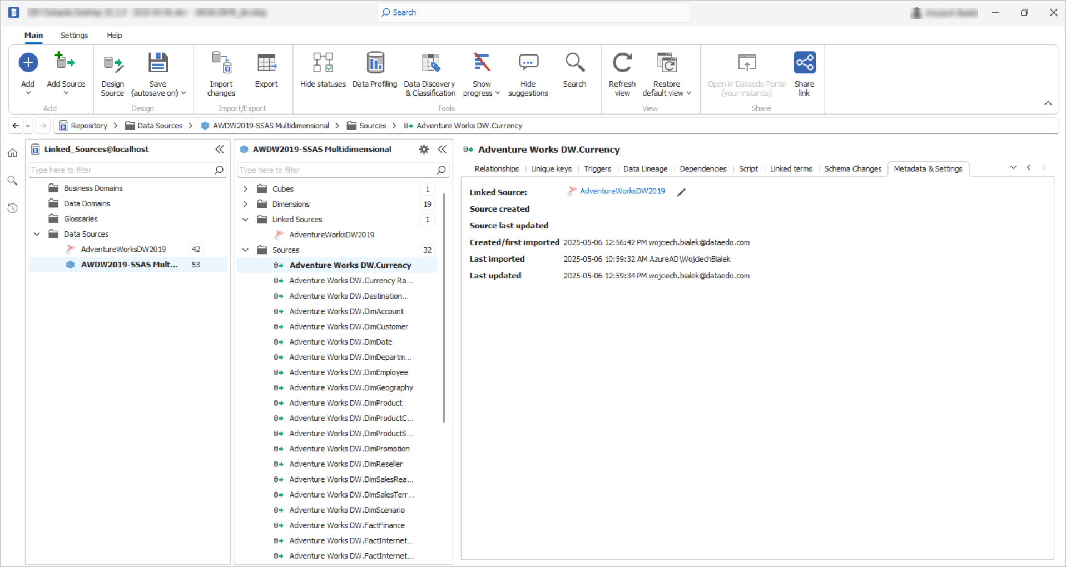
Task: Click the vertical scrollbar in the Sources tree
Action: click(444, 307)
